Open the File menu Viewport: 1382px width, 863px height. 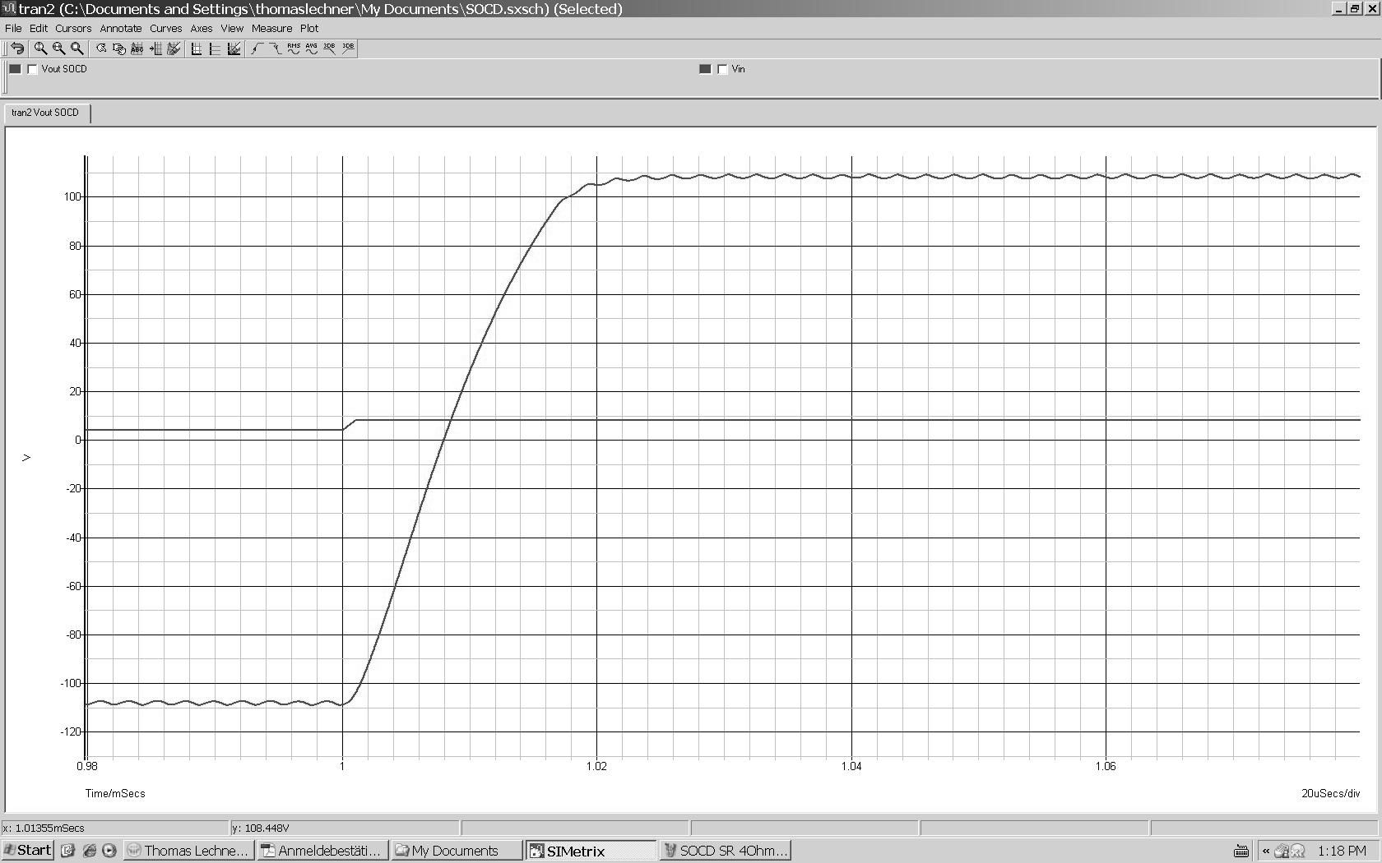coord(13,28)
